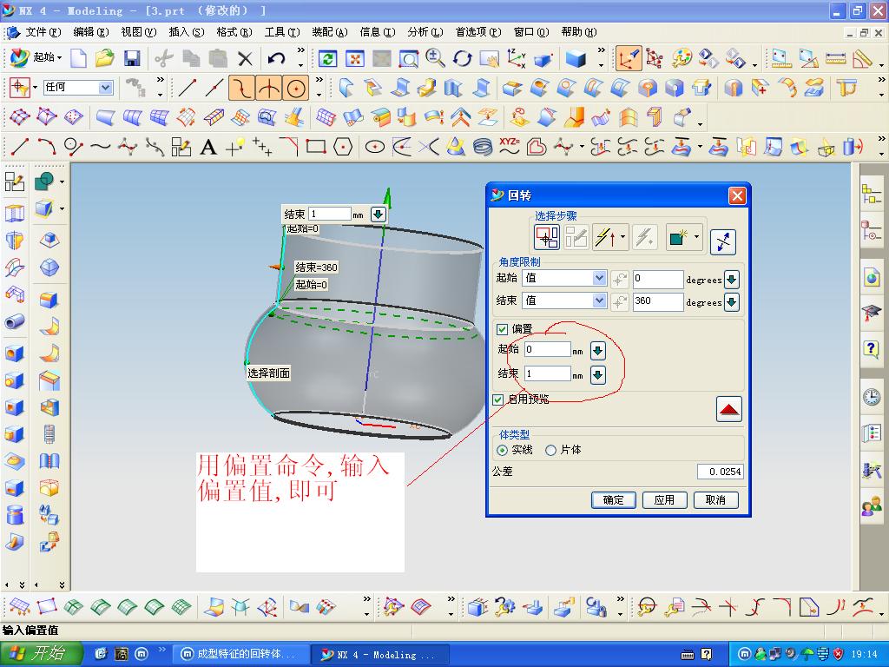Open offset 起始 value arrow menu
Viewport: 889px width, 667px height.
tap(597, 351)
